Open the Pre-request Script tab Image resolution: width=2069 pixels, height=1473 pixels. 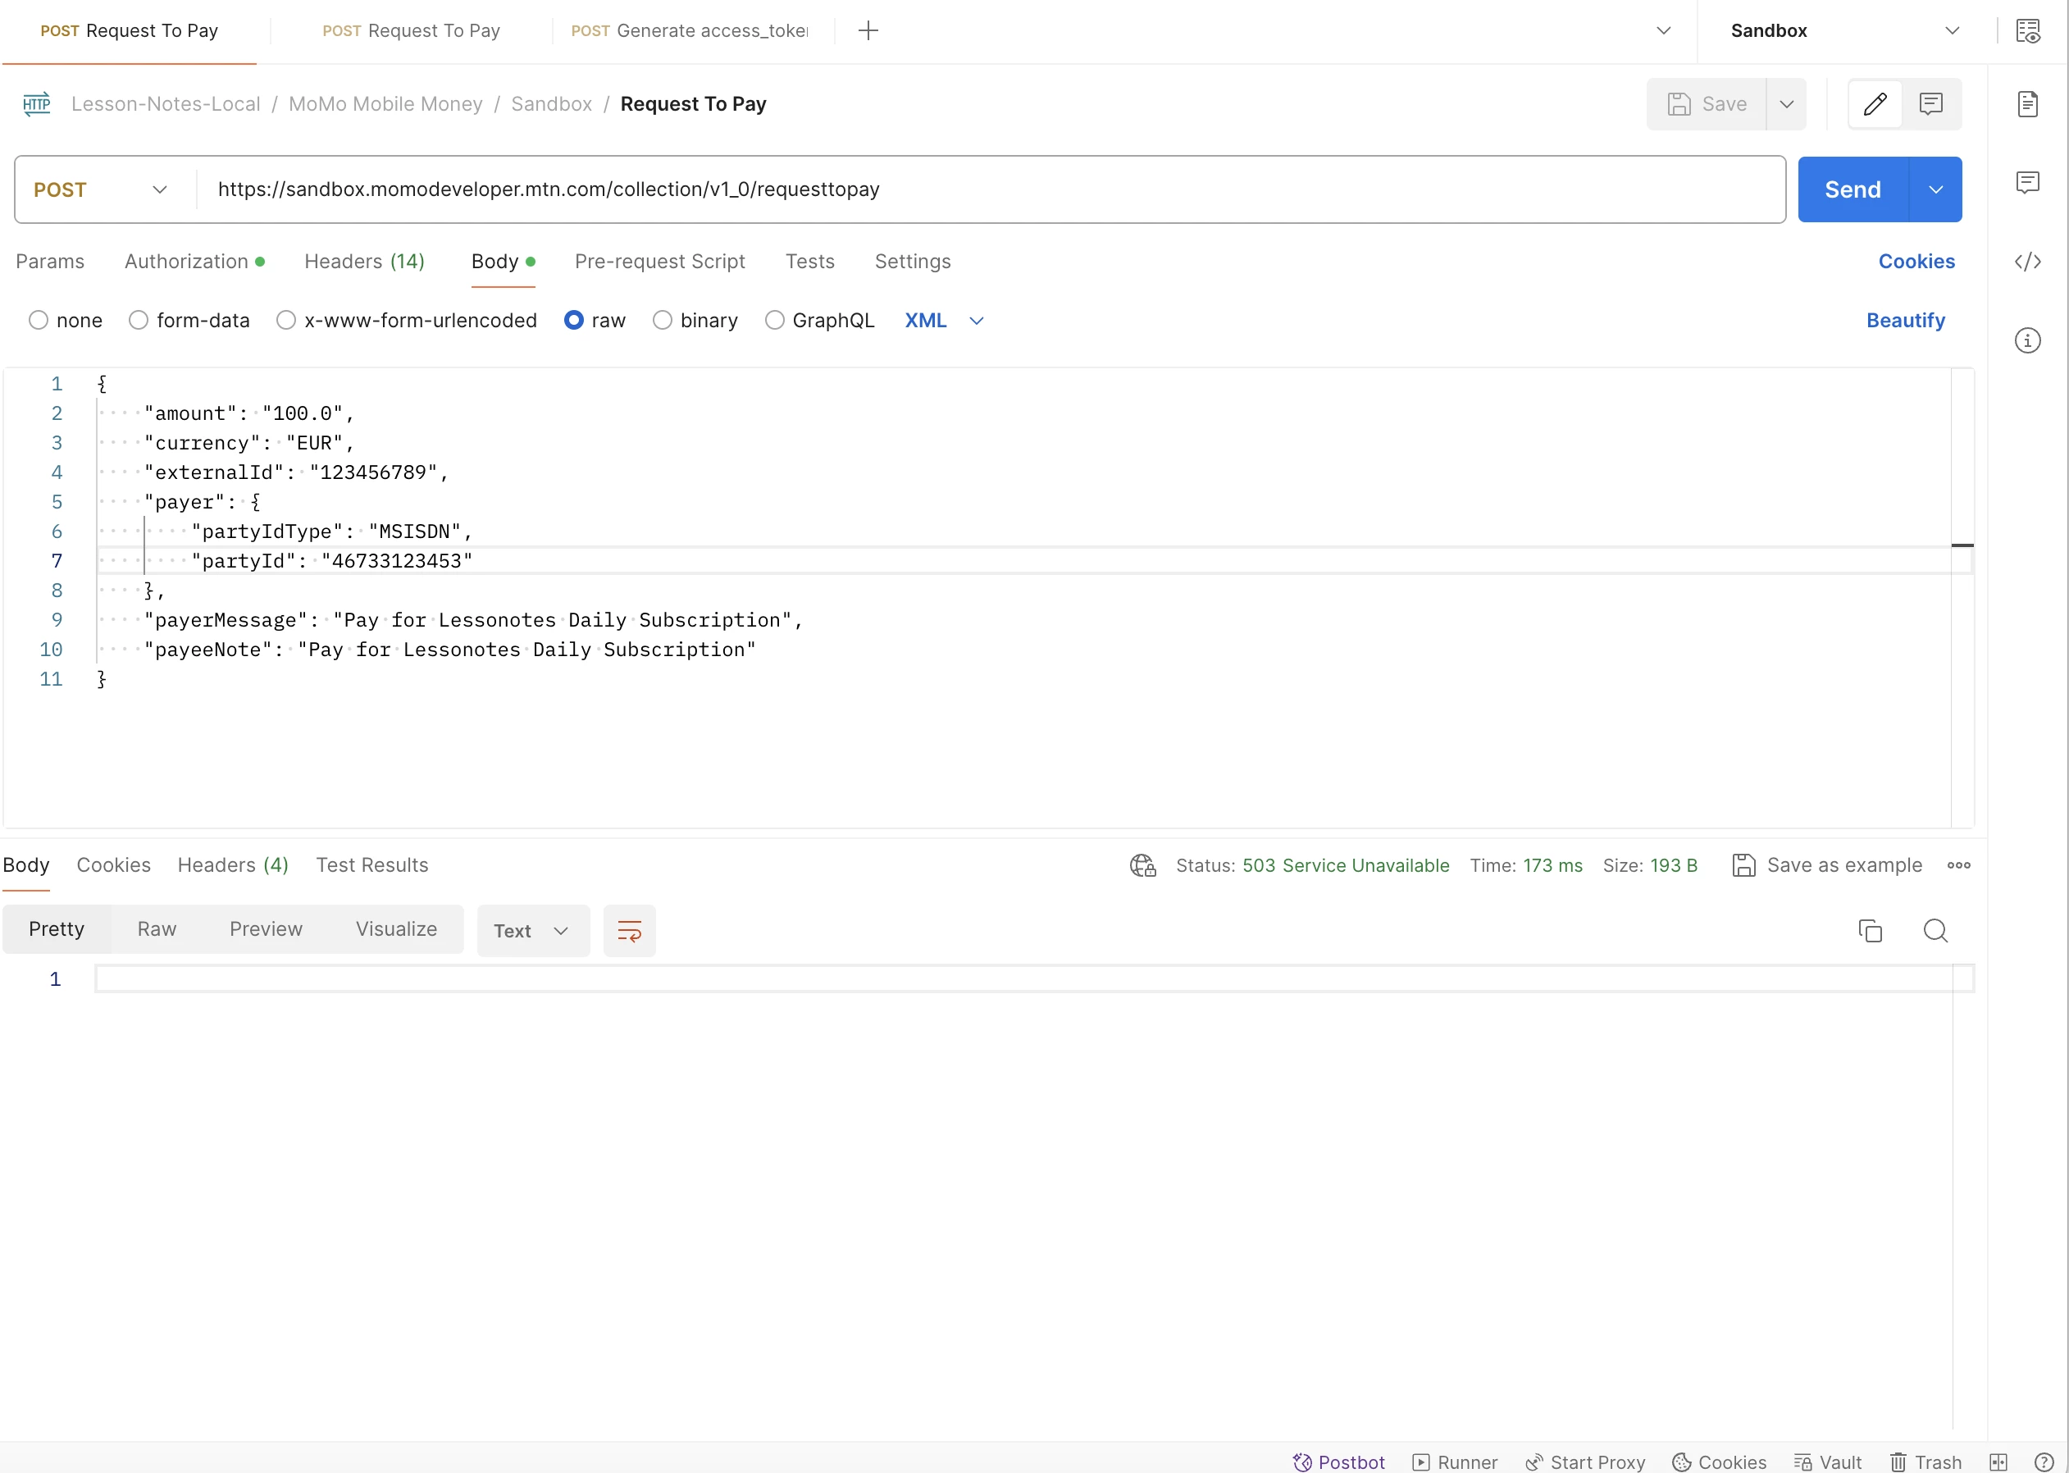(659, 262)
